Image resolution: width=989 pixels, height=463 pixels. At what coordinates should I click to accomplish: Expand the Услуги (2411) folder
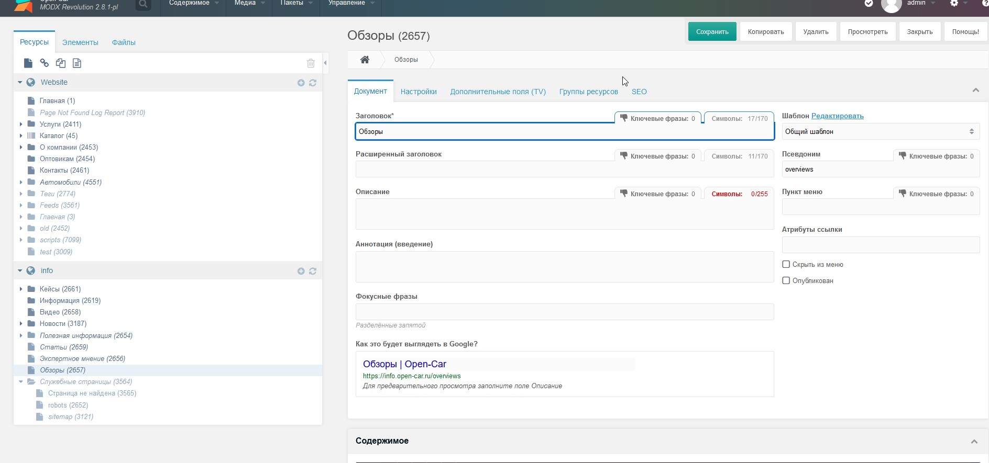21,125
